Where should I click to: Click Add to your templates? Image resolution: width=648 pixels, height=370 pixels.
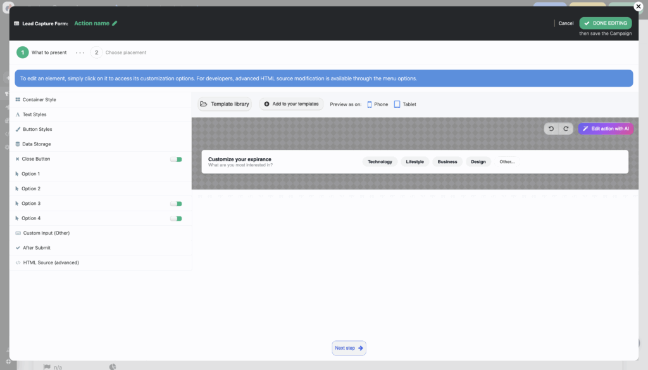(x=291, y=104)
